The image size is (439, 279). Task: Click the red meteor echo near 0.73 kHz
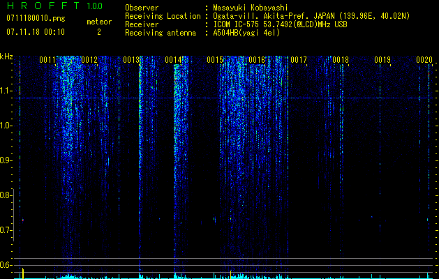coord(23,220)
